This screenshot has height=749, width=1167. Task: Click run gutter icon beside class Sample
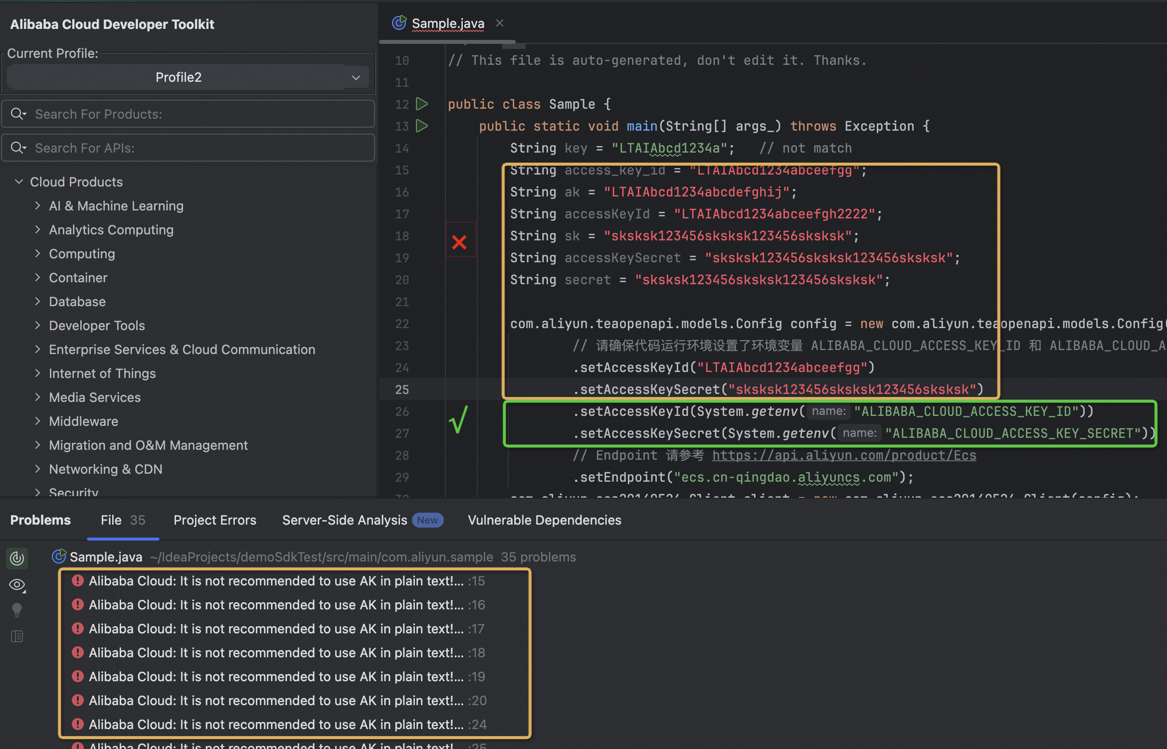422,104
